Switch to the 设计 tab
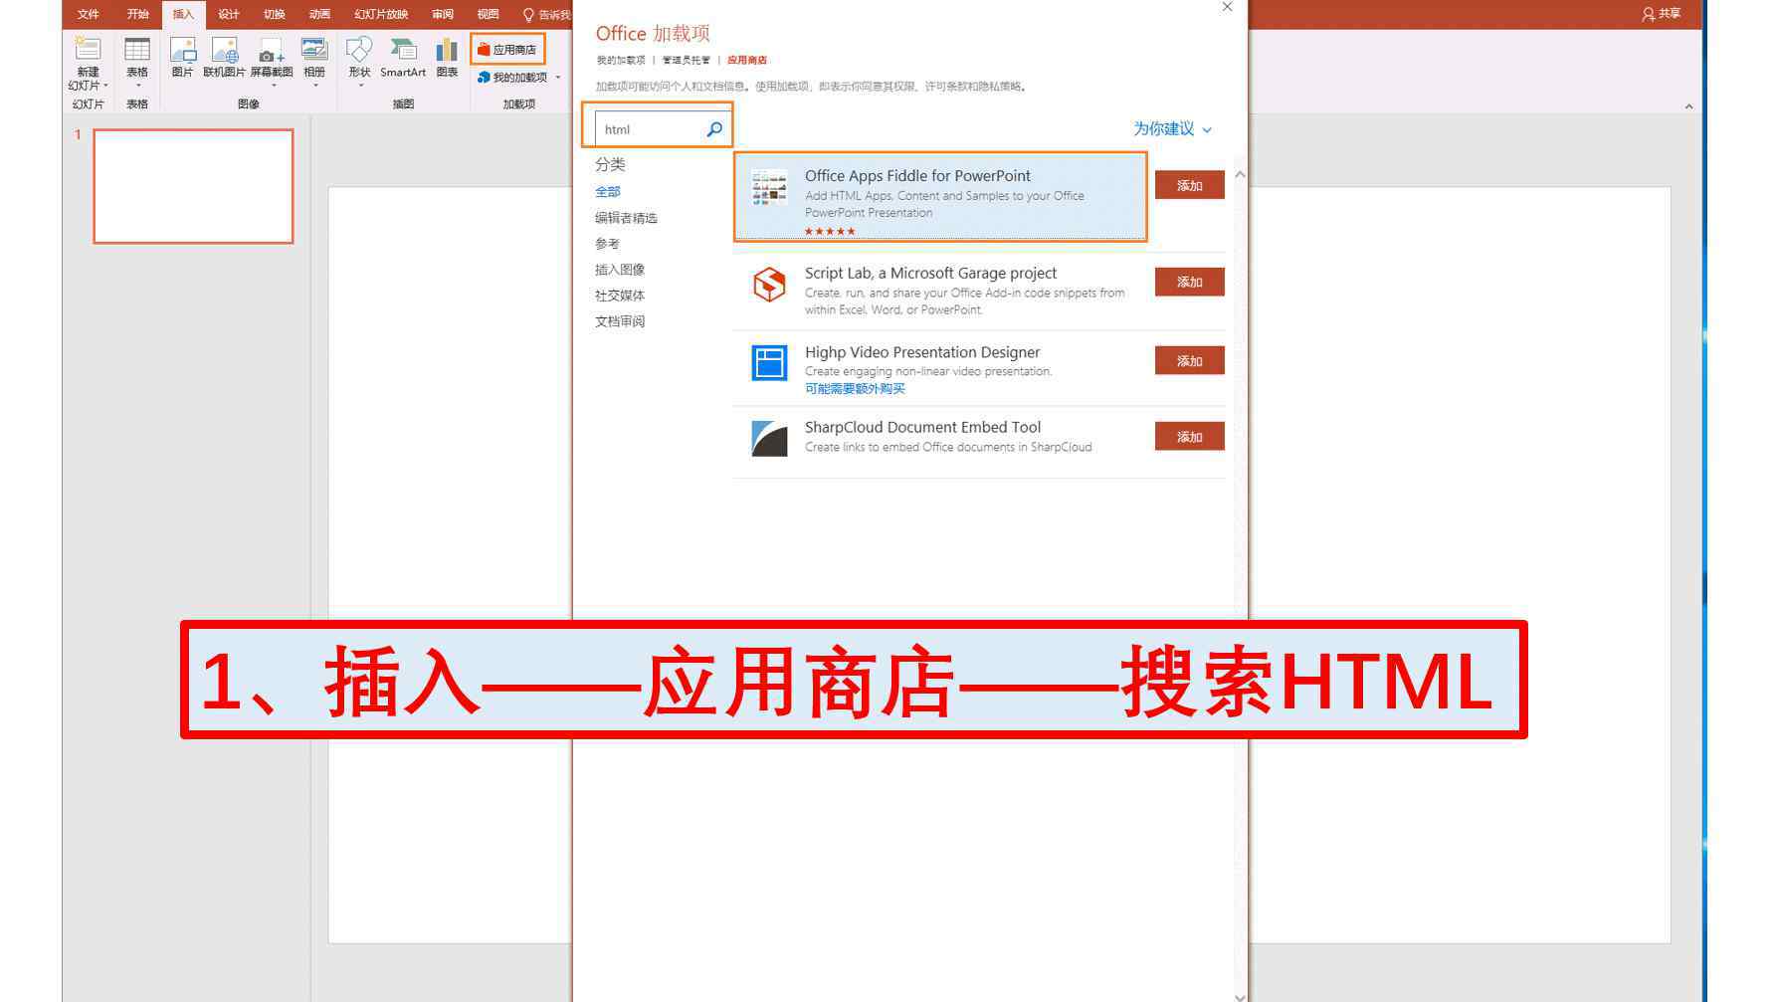The width and height of the screenshot is (1777, 1002). coord(229,14)
